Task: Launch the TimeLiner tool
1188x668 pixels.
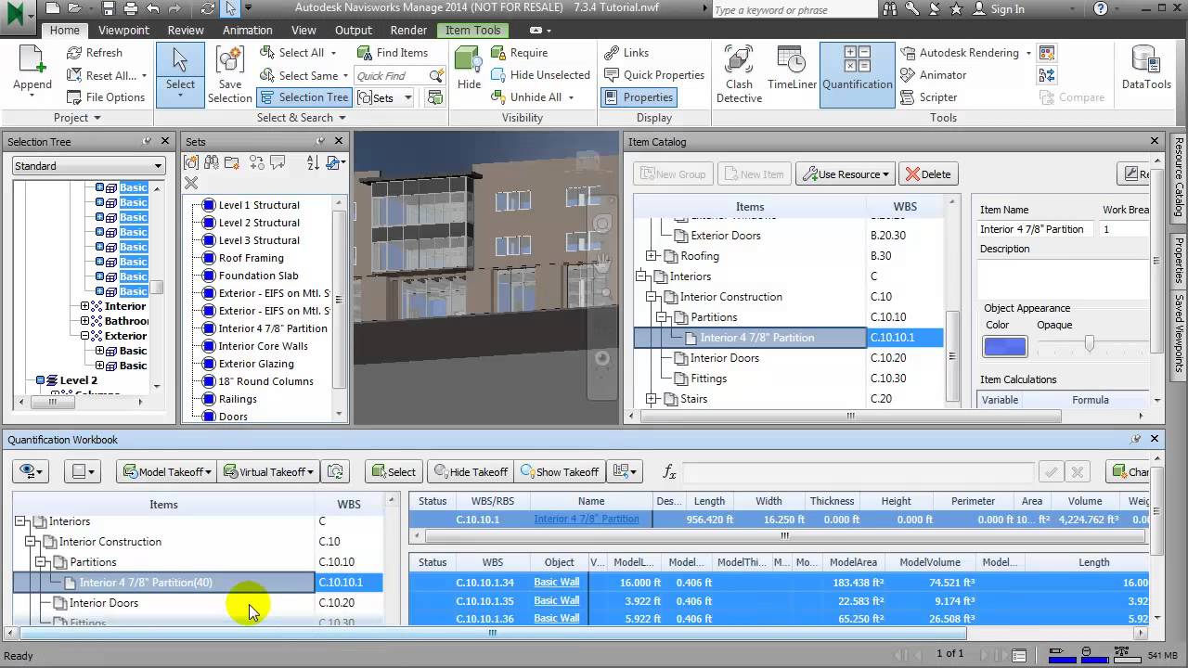Action: click(791, 74)
